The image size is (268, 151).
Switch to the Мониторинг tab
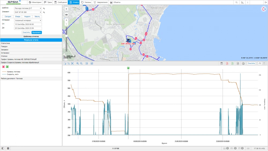pyautogui.click(x=35, y=2)
